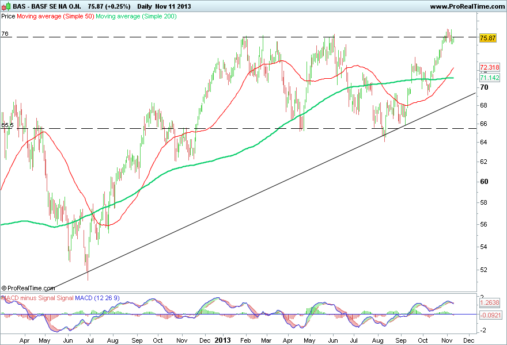
Task: Click the 68 price axis label
Action: coord(484,105)
